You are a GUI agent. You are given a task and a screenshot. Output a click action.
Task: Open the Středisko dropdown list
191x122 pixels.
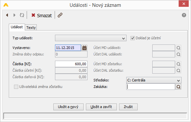(154, 80)
